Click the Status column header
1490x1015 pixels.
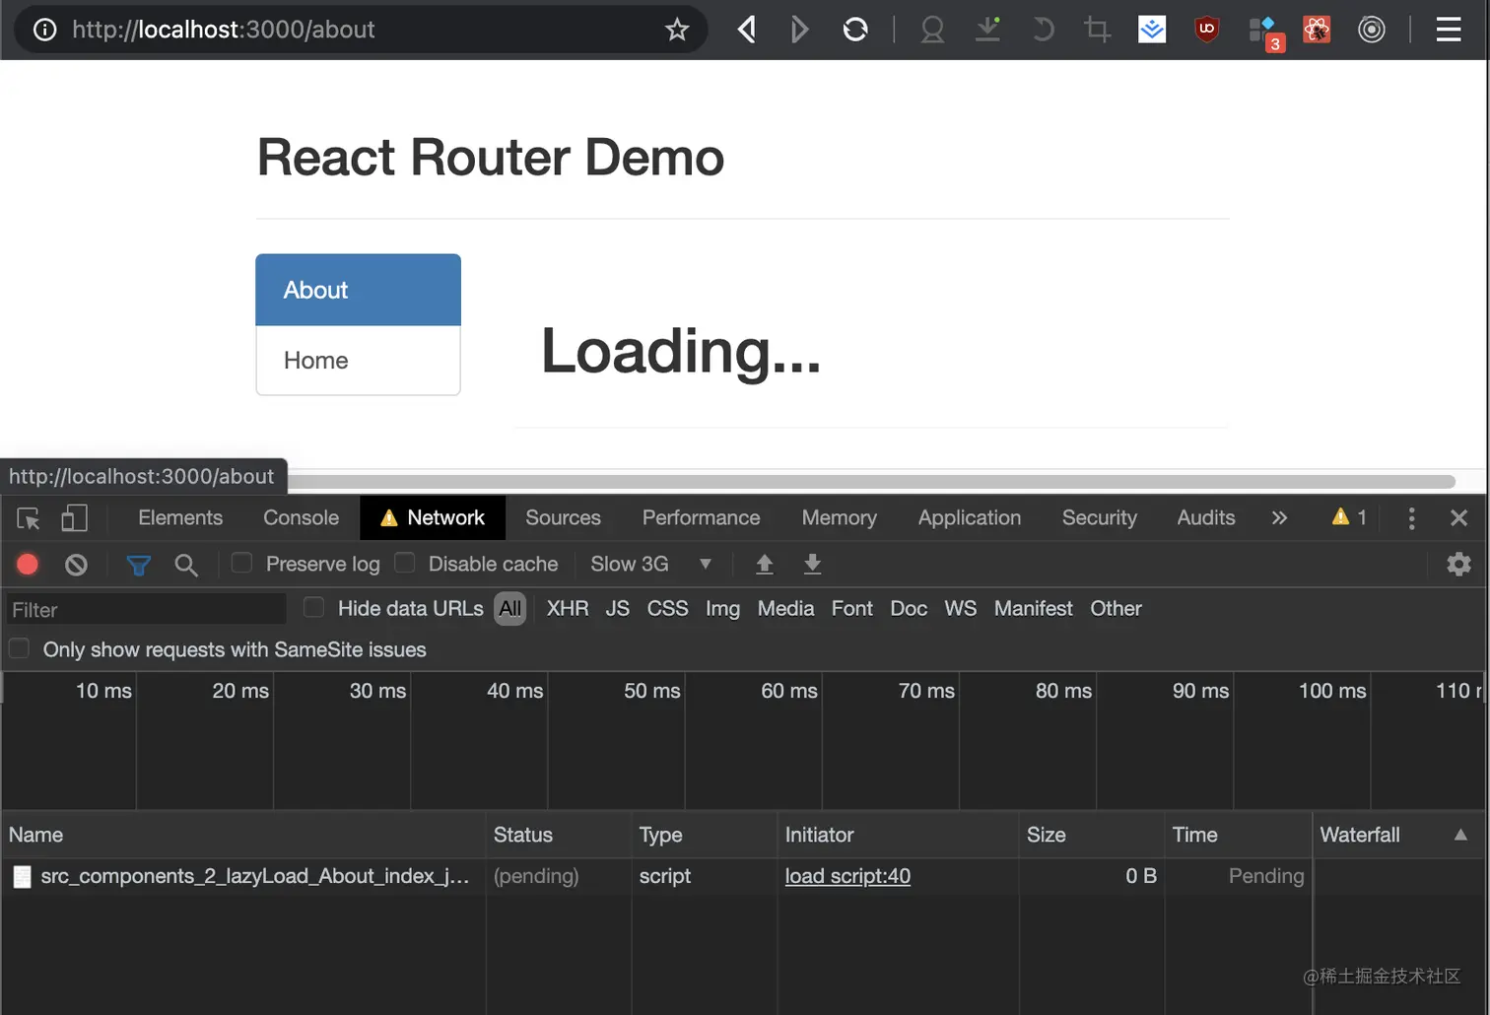(558, 835)
